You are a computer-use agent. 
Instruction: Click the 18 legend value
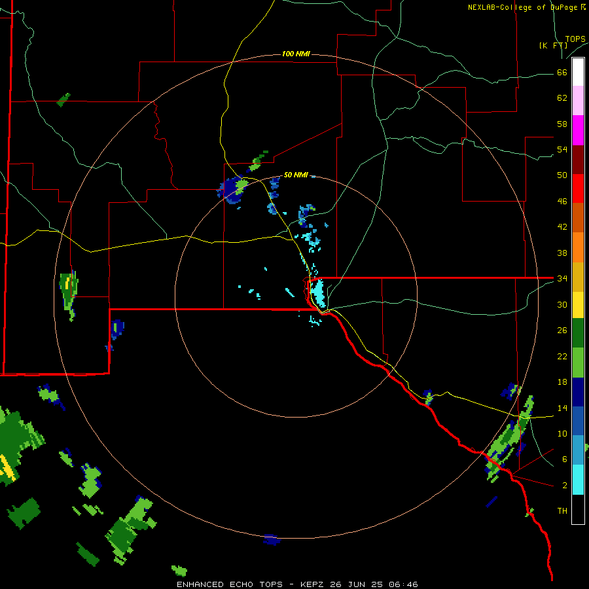562,382
